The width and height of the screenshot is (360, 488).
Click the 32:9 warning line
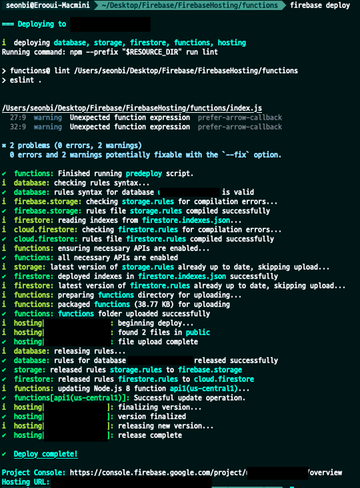(x=146, y=127)
